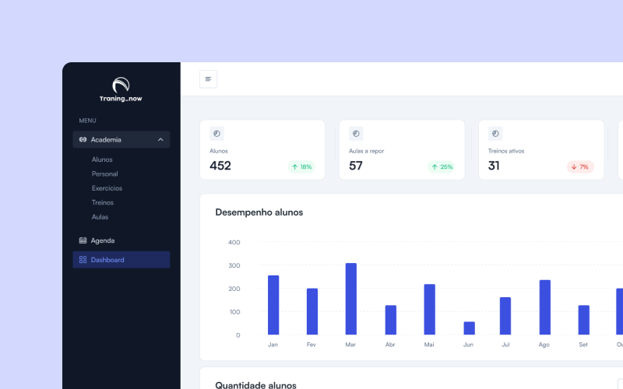Open the Personal submenu item
This screenshot has width=623, height=389.
(104, 173)
